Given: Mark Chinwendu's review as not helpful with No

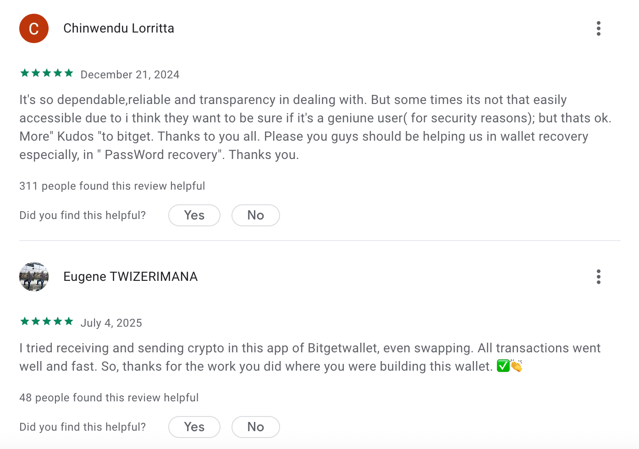Looking at the screenshot, I should [x=255, y=215].
